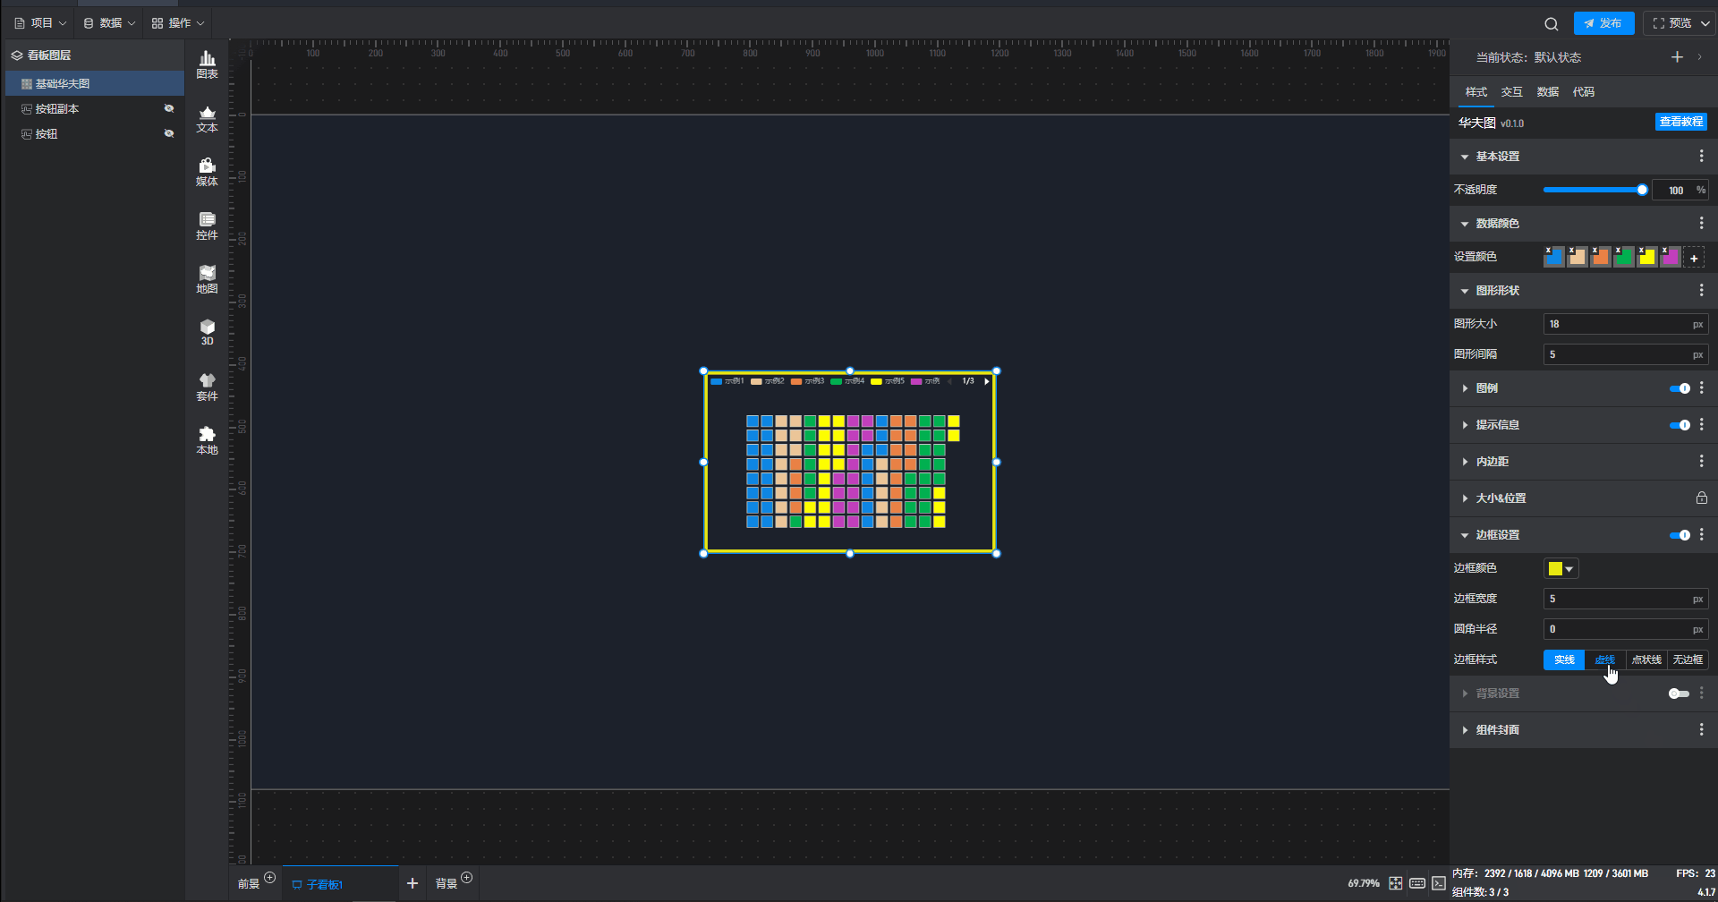Expand the 内边距 padding section
Image resolution: width=1718 pixels, height=902 pixels.
click(1492, 462)
